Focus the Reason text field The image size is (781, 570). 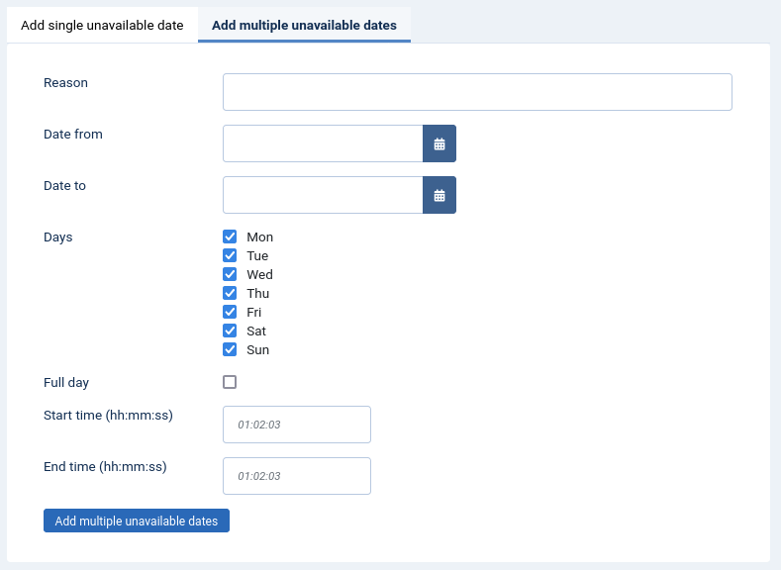(x=477, y=92)
